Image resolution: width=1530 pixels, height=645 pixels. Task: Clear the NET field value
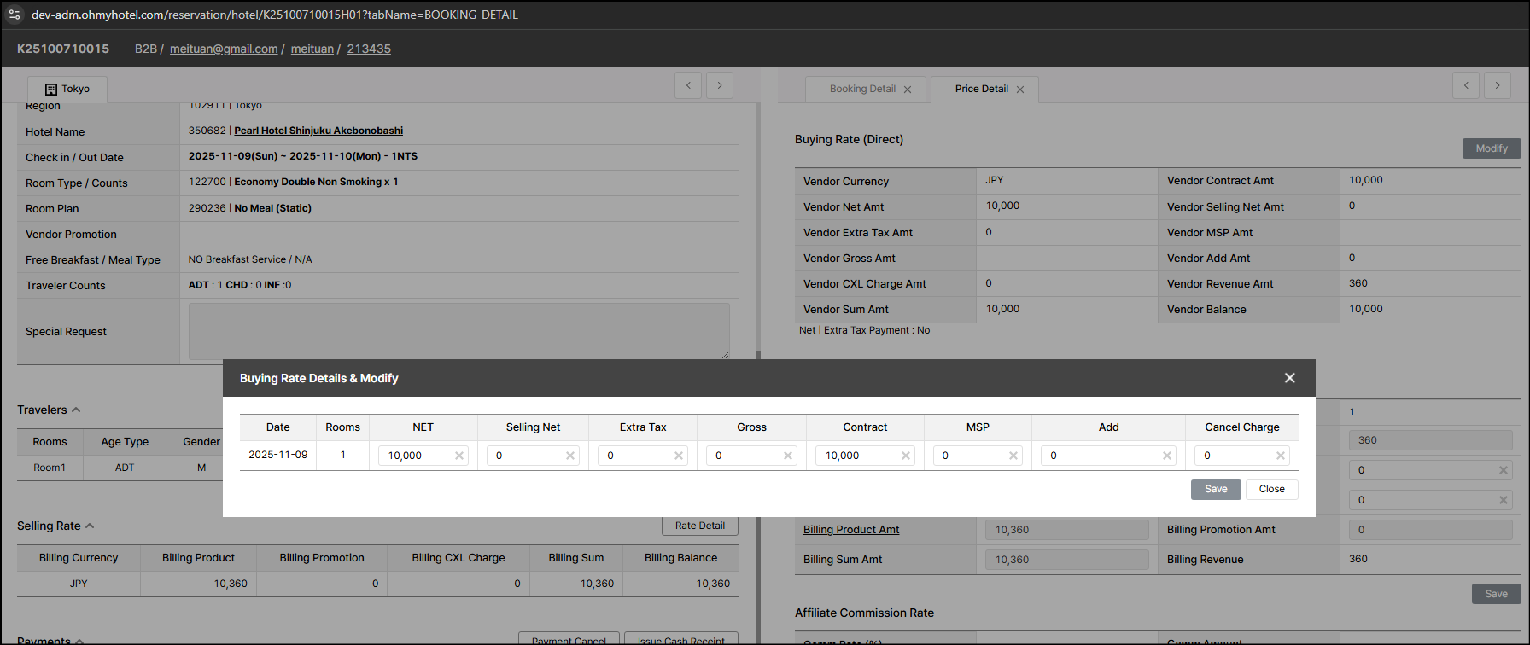(459, 456)
